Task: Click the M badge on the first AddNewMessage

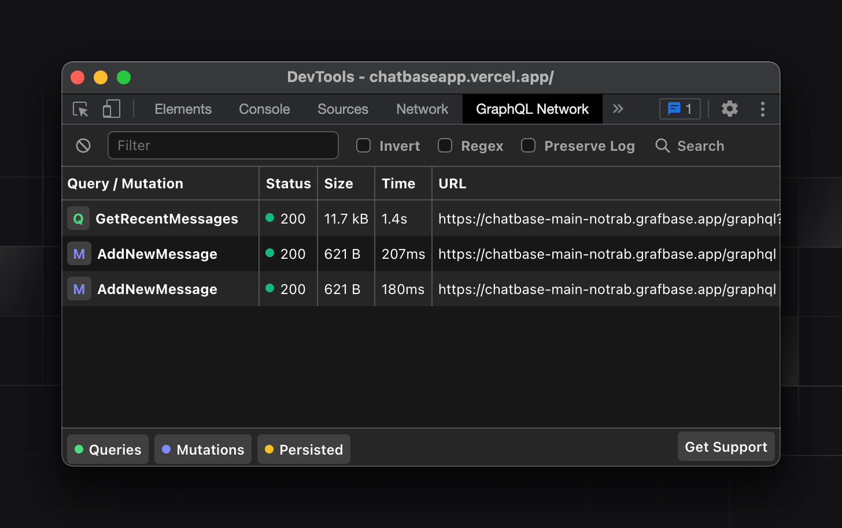Action: (x=79, y=254)
